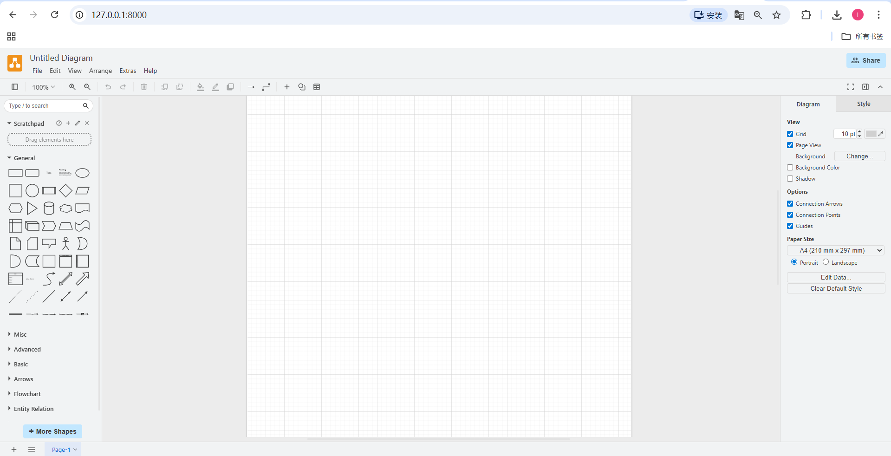Open the 100% zoom level dropdown
The height and width of the screenshot is (456, 891).
pyautogui.click(x=43, y=87)
